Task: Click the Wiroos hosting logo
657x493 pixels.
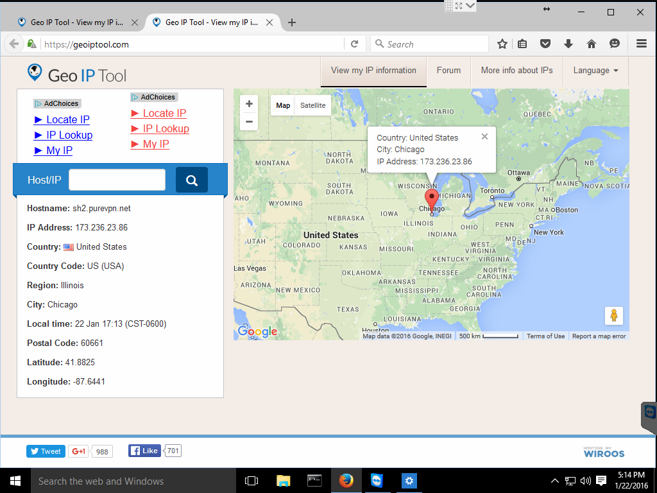Action: pos(604,453)
